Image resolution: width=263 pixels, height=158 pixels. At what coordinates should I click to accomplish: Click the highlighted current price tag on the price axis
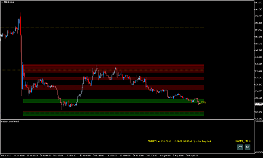coord(258,104)
